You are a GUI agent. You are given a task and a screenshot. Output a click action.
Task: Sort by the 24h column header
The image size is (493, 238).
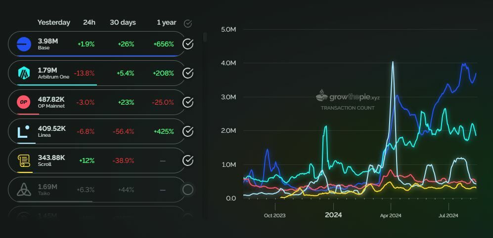[89, 22]
